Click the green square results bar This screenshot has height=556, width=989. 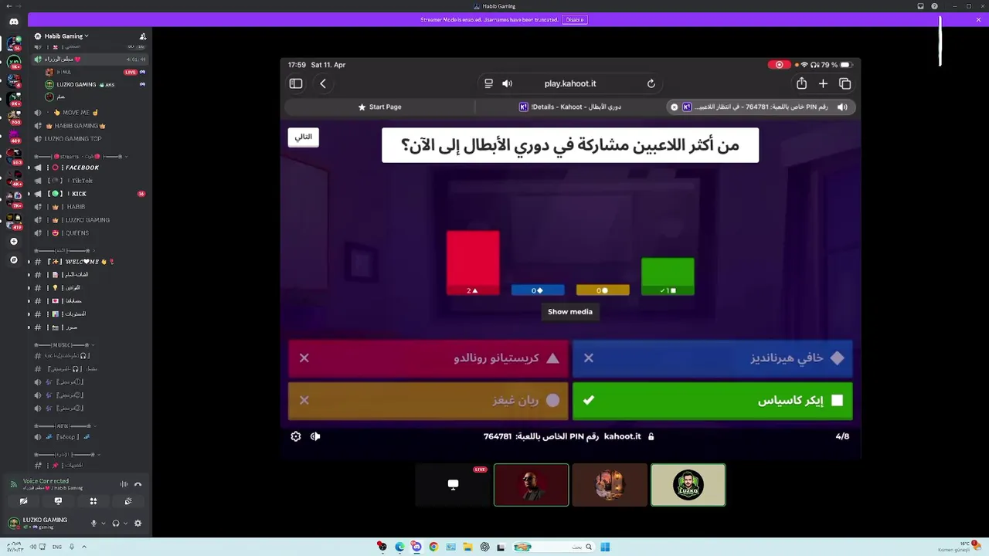pos(668,276)
